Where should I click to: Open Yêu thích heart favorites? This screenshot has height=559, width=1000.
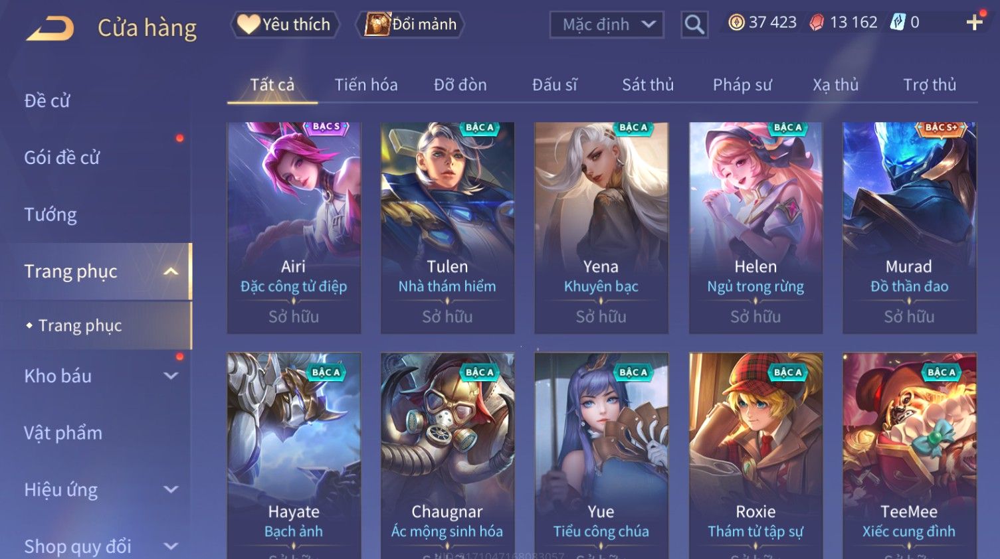(x=285, y=25)
